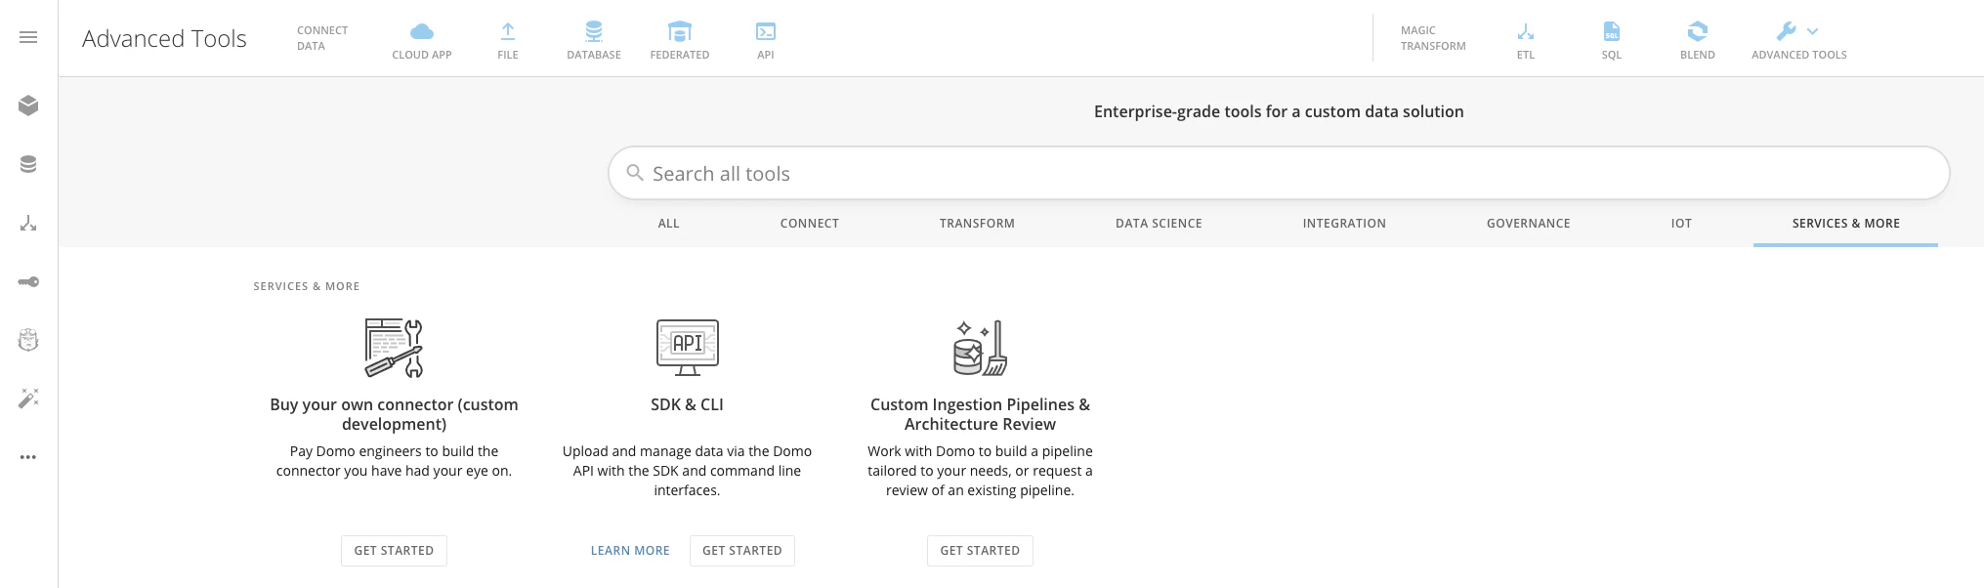Select the SERVICES & MORE tab

[1845, 224]
